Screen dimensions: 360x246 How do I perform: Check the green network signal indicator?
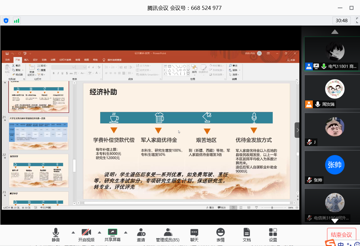coord(16,21)
